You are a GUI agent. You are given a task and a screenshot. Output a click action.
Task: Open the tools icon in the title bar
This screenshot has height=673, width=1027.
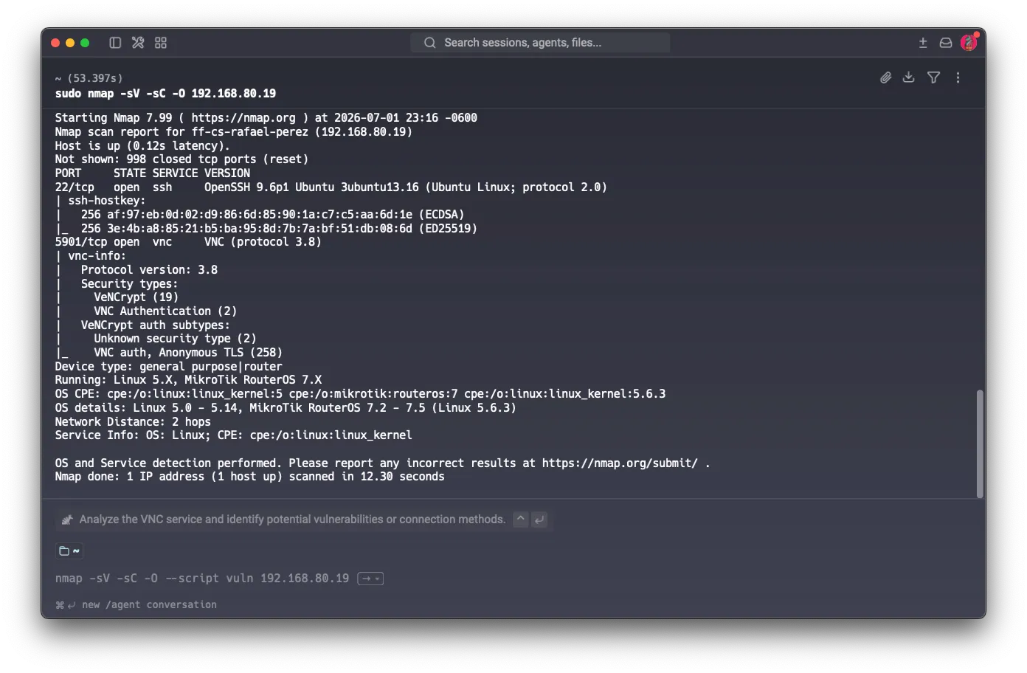pyautogui.click(x=138, y=43)
